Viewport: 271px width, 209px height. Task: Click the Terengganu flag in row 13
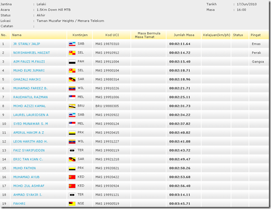tap(72, 150)
